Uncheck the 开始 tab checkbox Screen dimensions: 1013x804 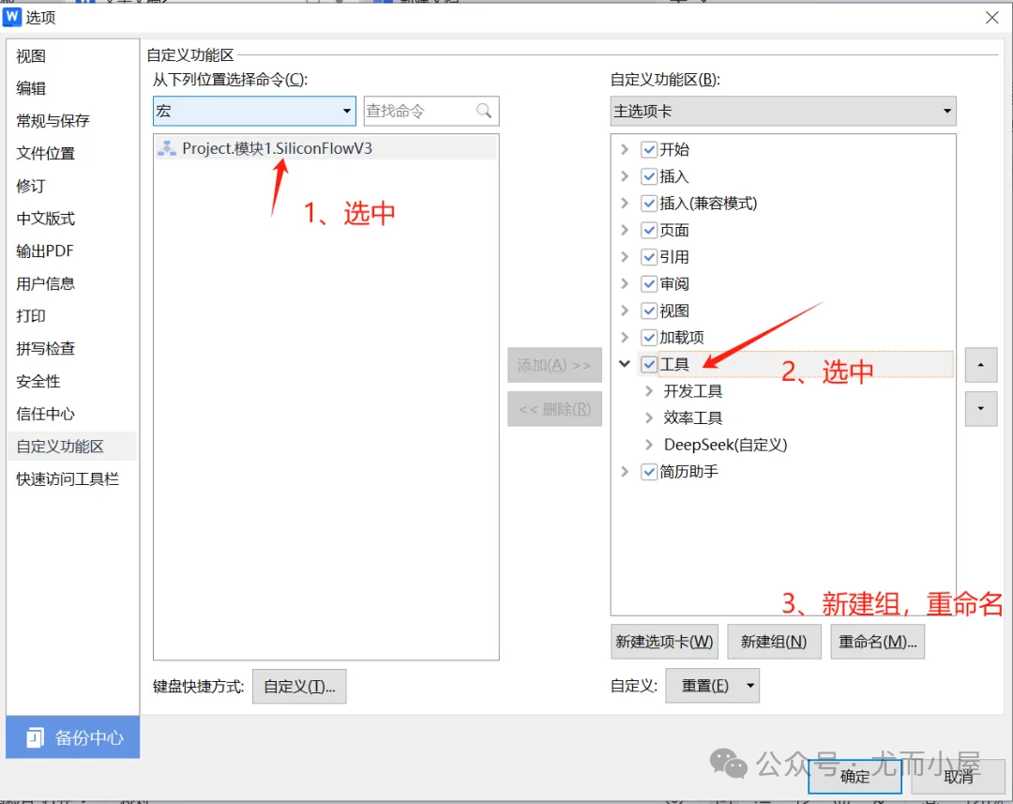coord(649,150)
